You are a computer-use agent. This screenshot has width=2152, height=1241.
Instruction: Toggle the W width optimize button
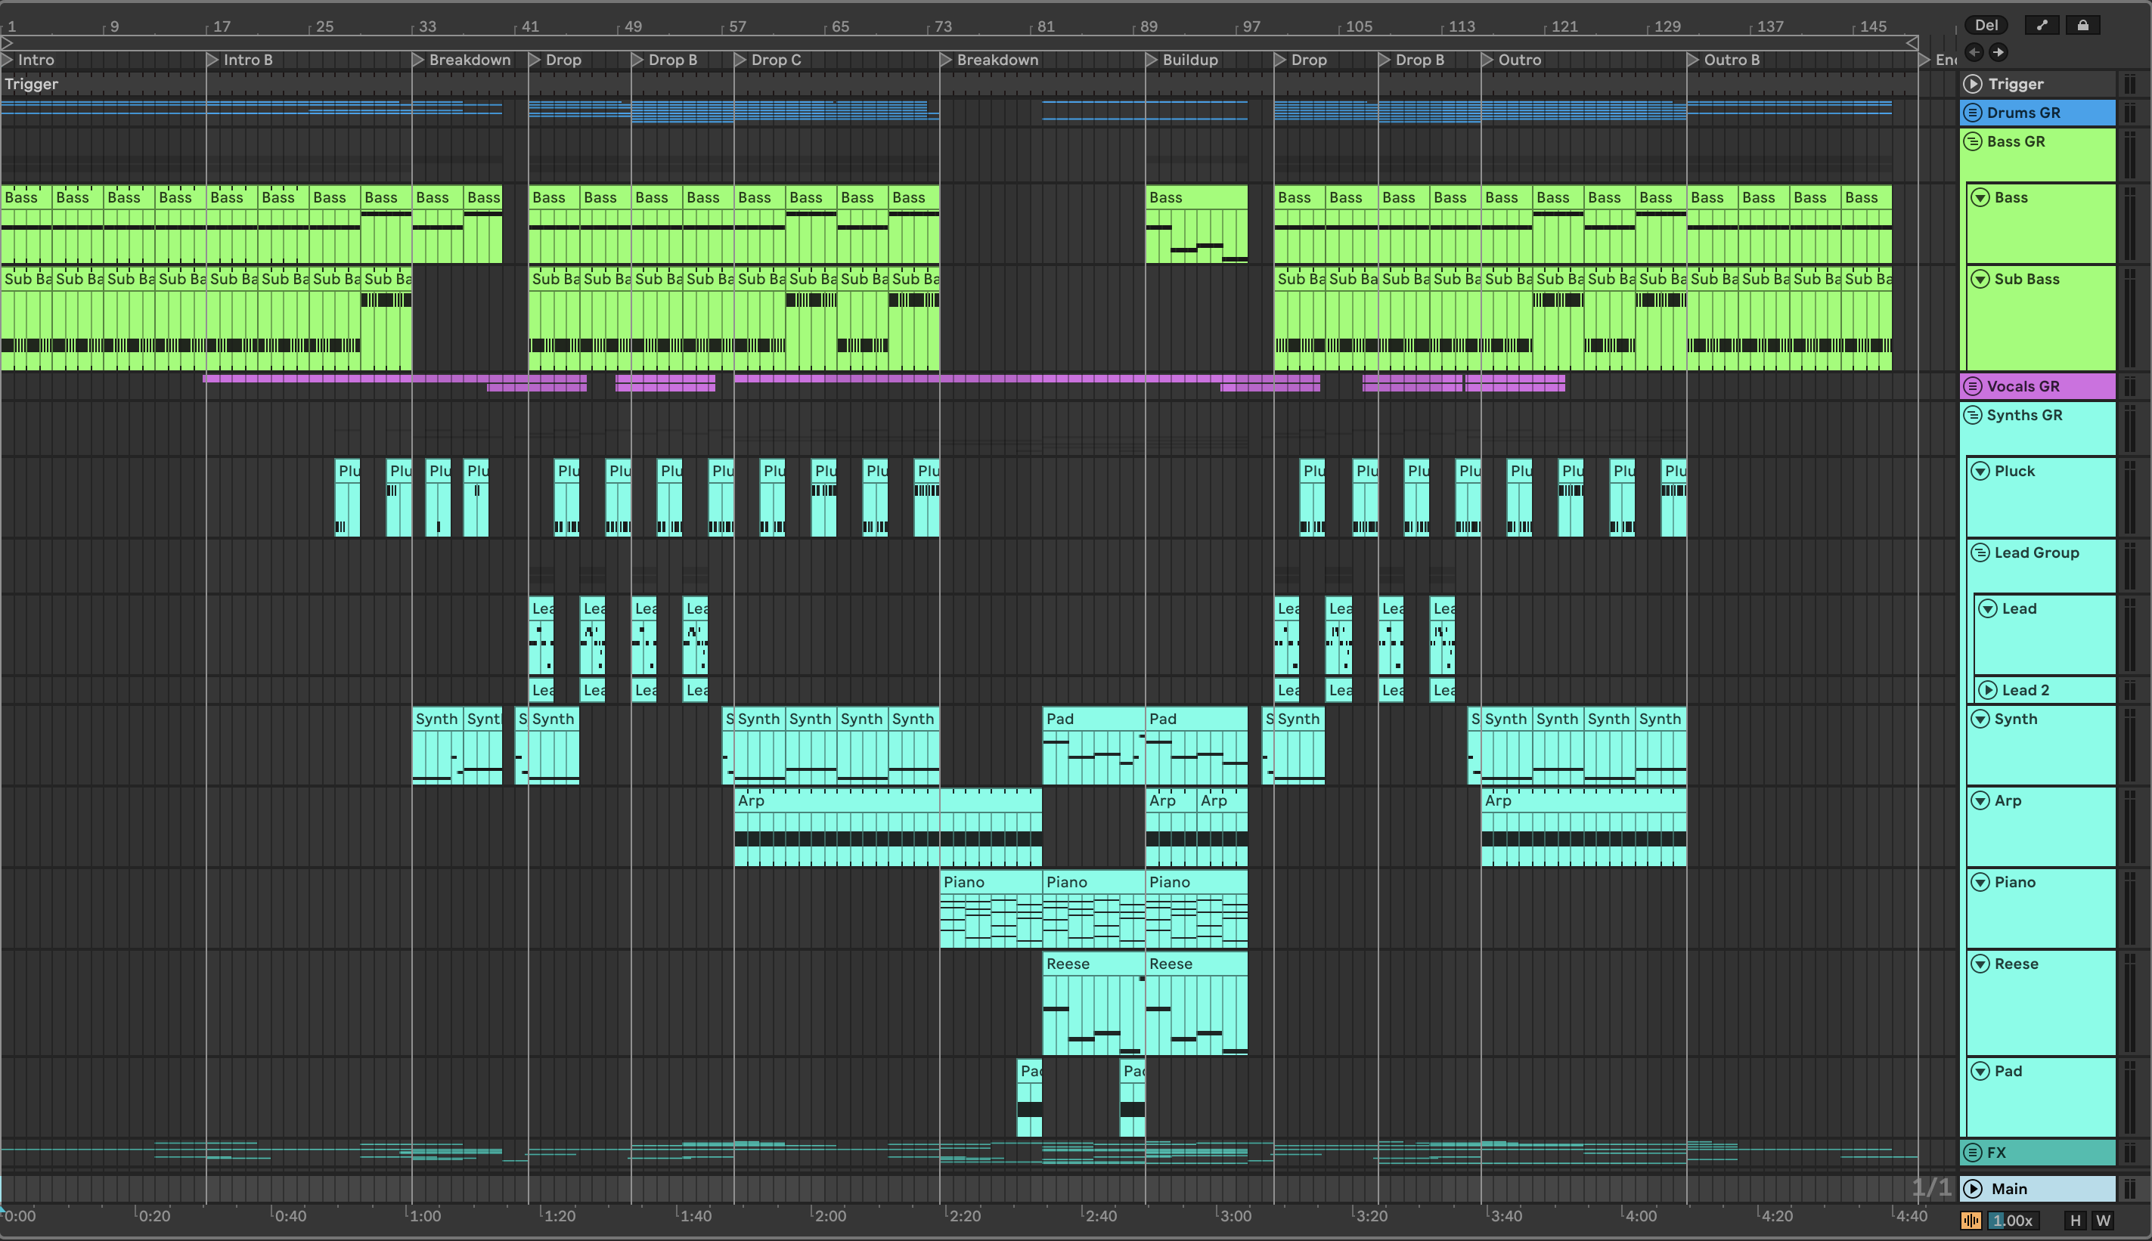2103,1221
